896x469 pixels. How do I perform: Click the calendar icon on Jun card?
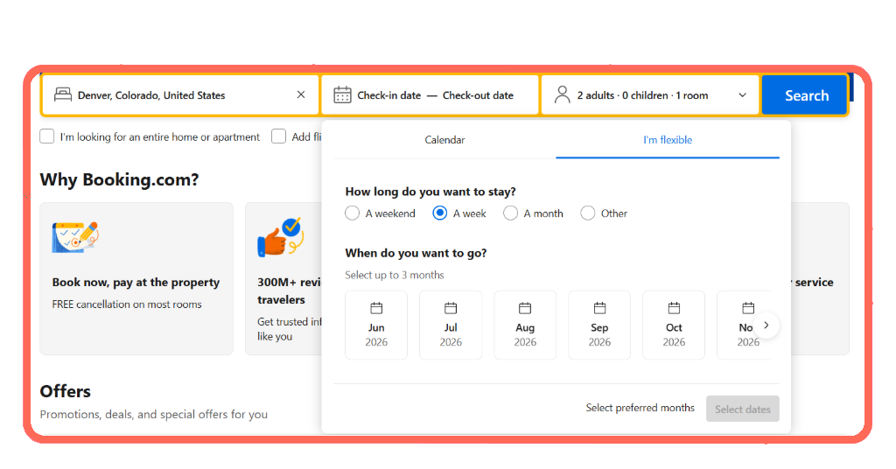[376, 309]
